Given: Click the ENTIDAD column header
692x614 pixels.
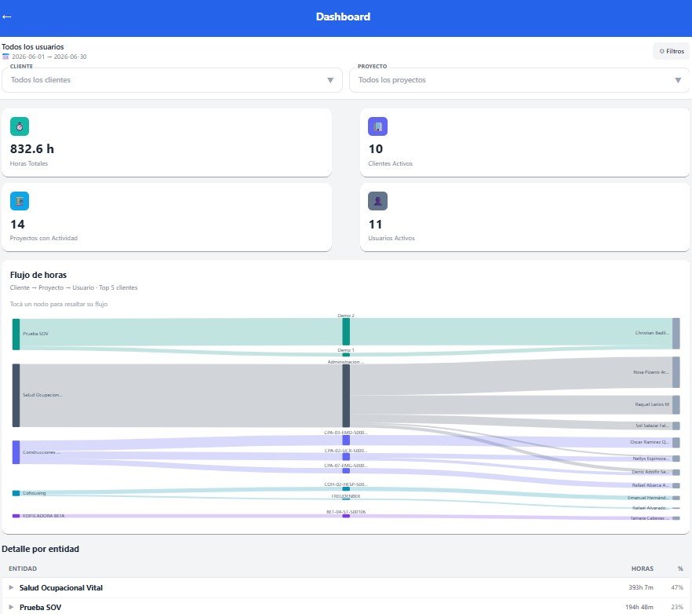Looking at the screenshot, I should point(23,569).
